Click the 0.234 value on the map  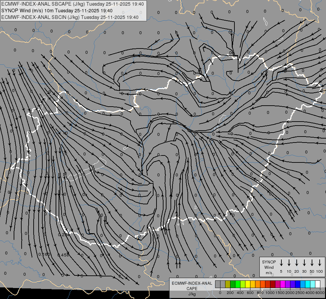click(64, 235)
